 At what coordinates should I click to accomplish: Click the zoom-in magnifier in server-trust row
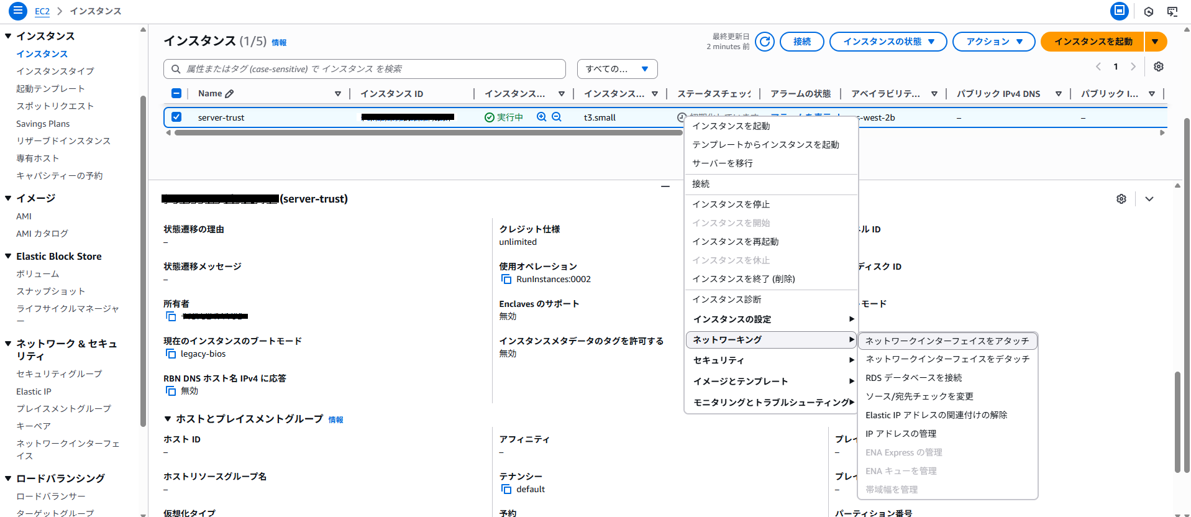(542, 117)
